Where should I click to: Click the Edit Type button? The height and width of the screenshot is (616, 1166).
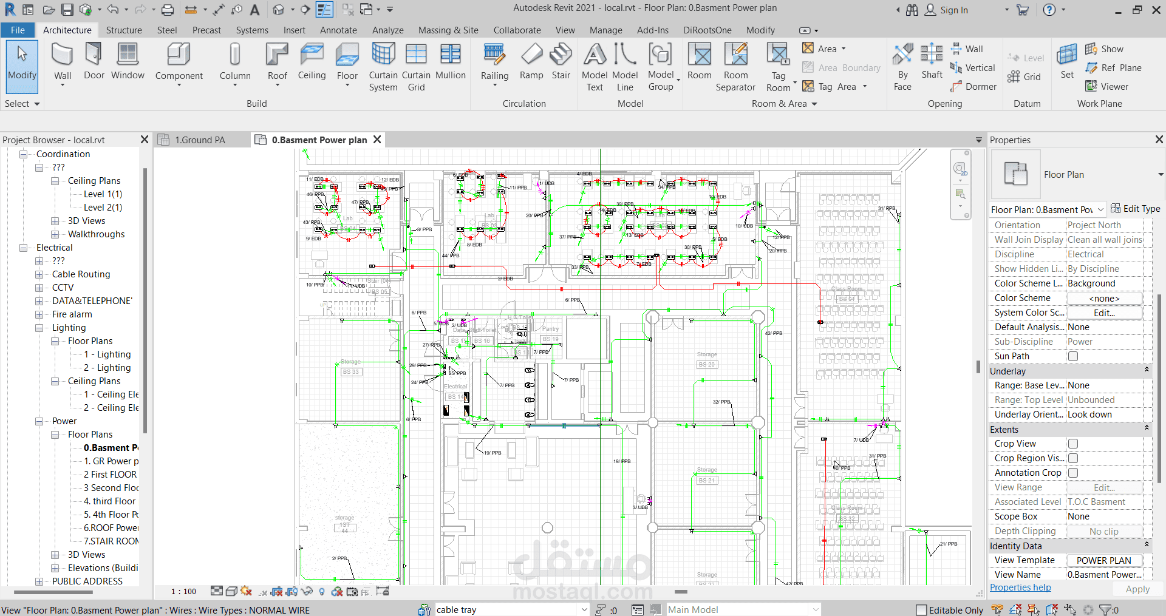pyautogui.click(x=1136, y=209)
